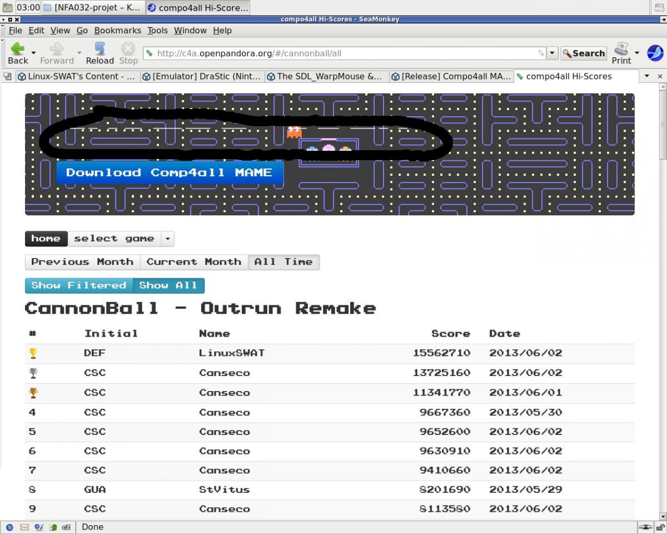Open Composer from the status bar icon

pos(38,527)
